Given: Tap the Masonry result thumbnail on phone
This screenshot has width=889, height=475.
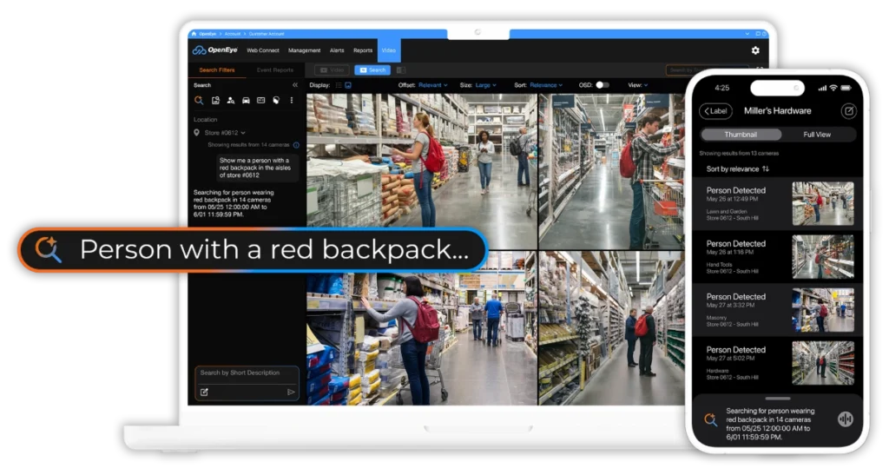Looking at the screenshot, I should pyautogui.click(x=823, y=310).
